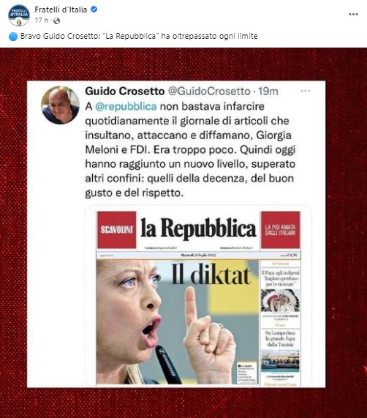
Task: Click the @GuidoCrosetto handle
Action: pyautogui.click(x=209, y=92)
